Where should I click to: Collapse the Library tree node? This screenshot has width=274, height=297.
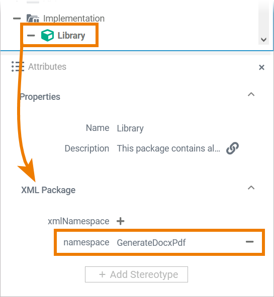[x=31, y=36]
